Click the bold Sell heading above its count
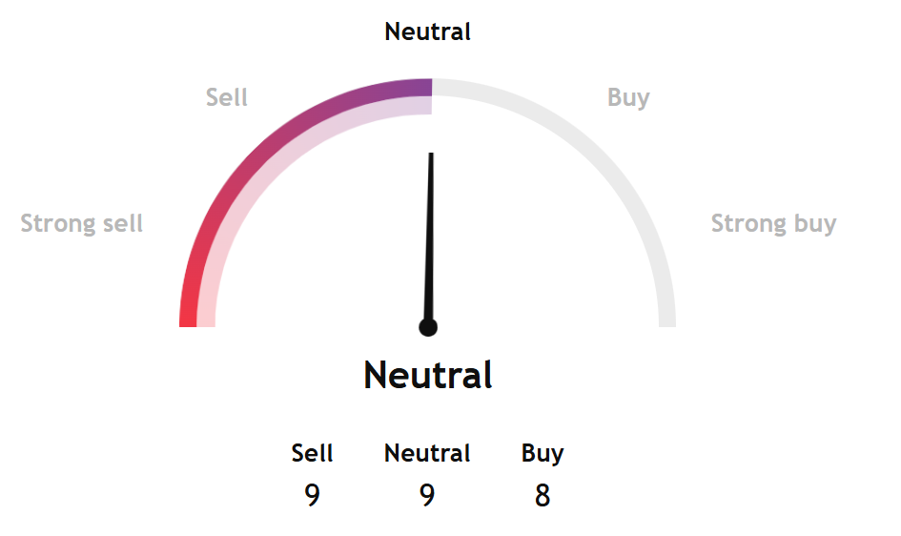The image size is (901, 536). pyautogui.click(x=313, y=453)
